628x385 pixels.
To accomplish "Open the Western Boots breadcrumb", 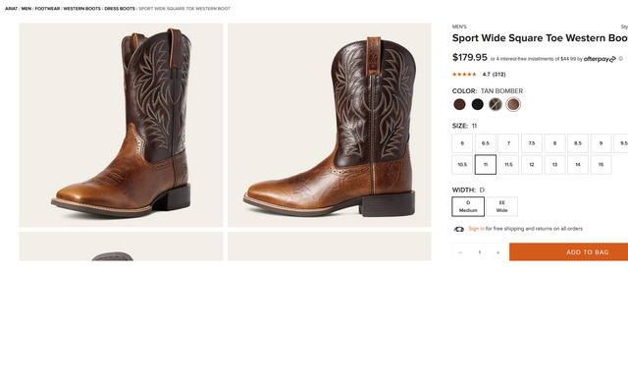I will coord(82,9).
